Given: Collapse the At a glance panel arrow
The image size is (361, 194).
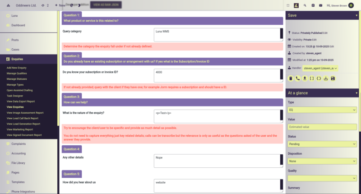Looking at the screenshot, I should pyautogui.click(x=356, y=93).
